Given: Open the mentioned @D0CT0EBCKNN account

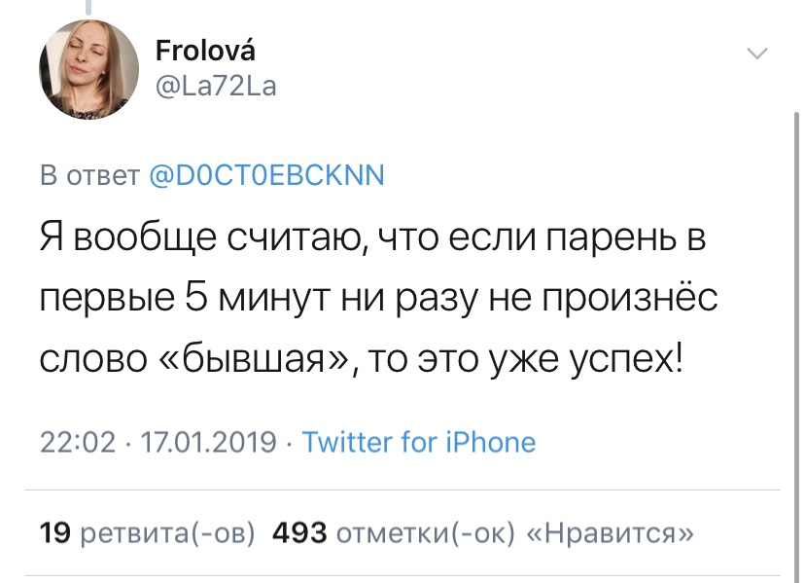Looking at the screenshot, I should (x=267, y=175).
